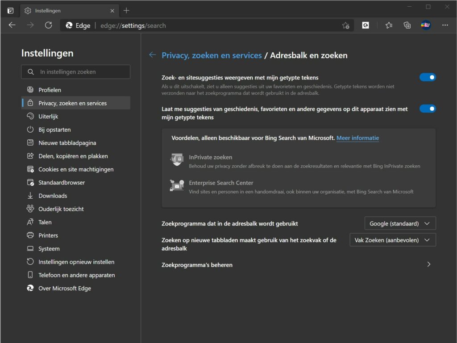Click the Bij opstarten power icon

pyautogui.click(x=30, y=129)
